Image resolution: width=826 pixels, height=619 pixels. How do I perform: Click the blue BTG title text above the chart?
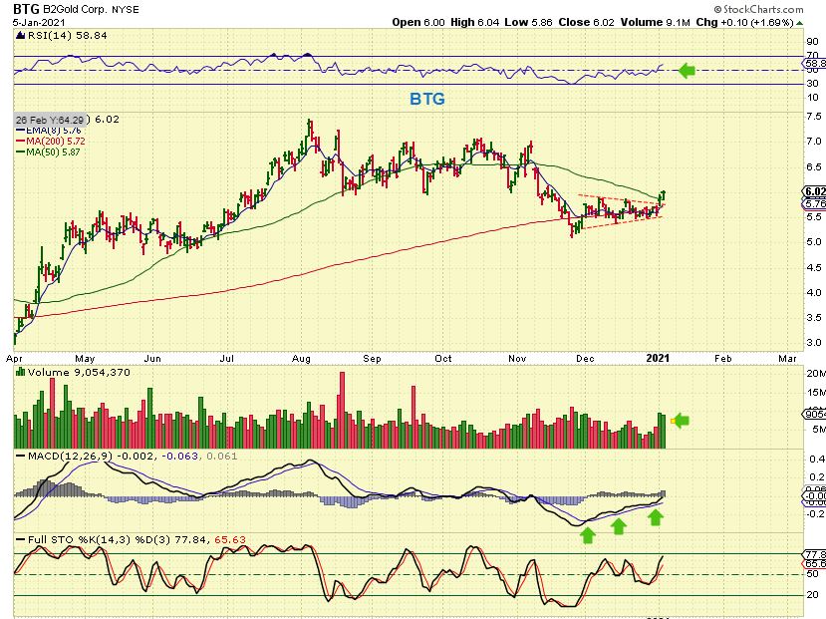[427, 99]
